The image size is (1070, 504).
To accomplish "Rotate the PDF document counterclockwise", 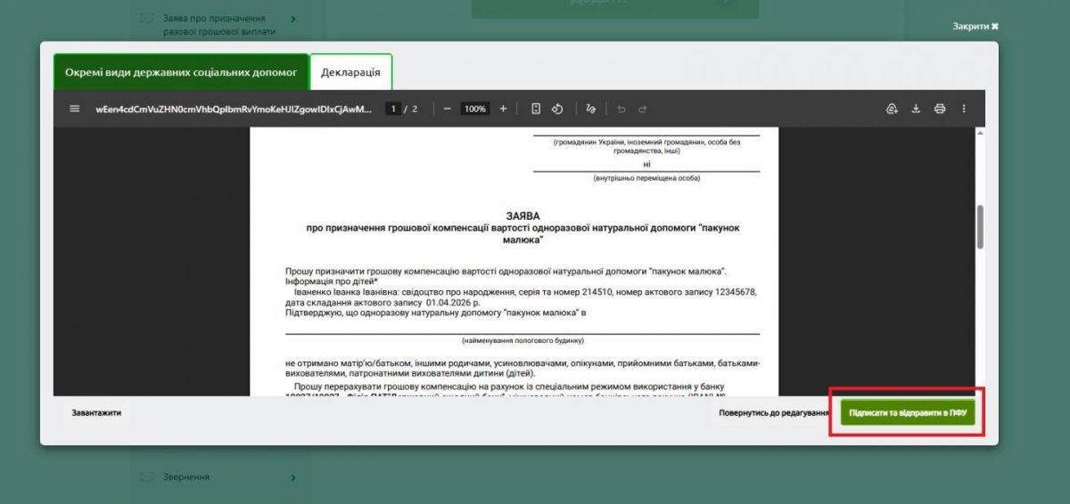I will coord(557,109).
